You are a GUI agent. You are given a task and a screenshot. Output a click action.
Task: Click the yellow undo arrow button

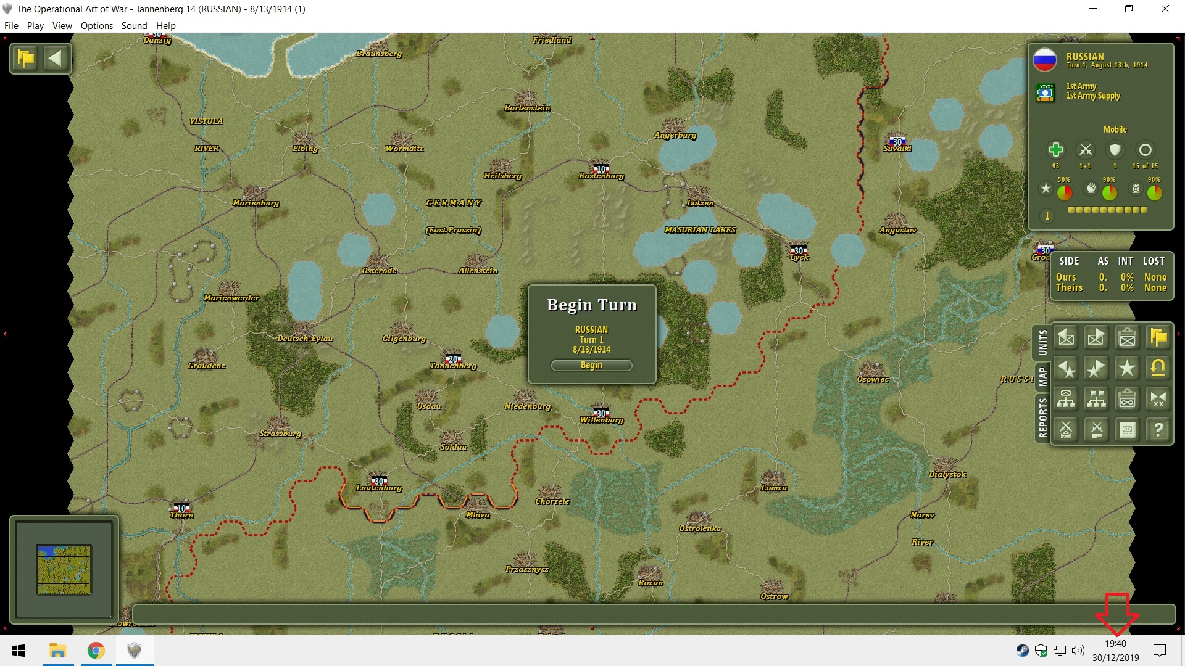tap(1158, 368)
